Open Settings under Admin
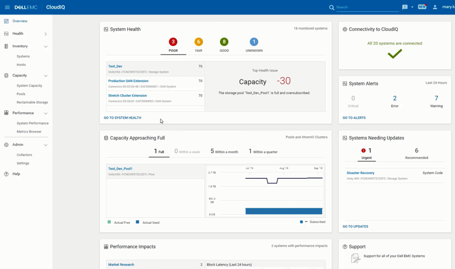 (x=23, y=163)
